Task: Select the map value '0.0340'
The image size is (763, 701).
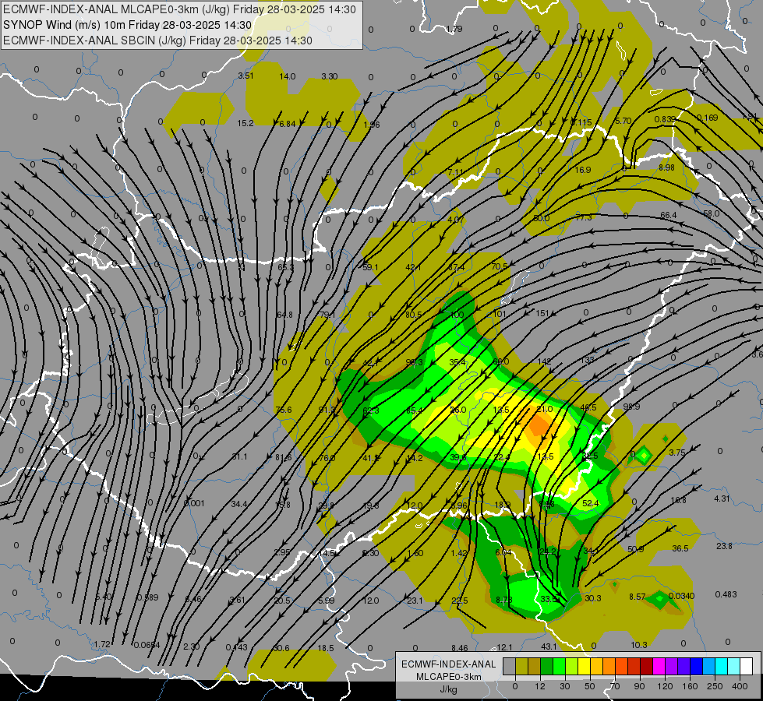Action: click(681, 596)
